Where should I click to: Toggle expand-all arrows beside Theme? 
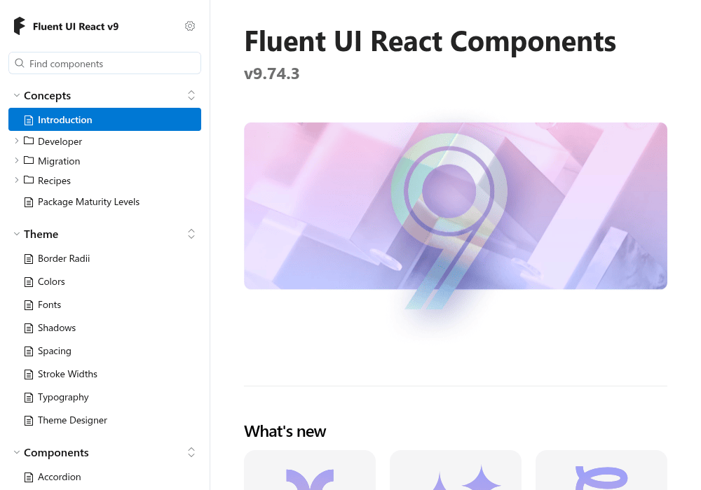191,234
